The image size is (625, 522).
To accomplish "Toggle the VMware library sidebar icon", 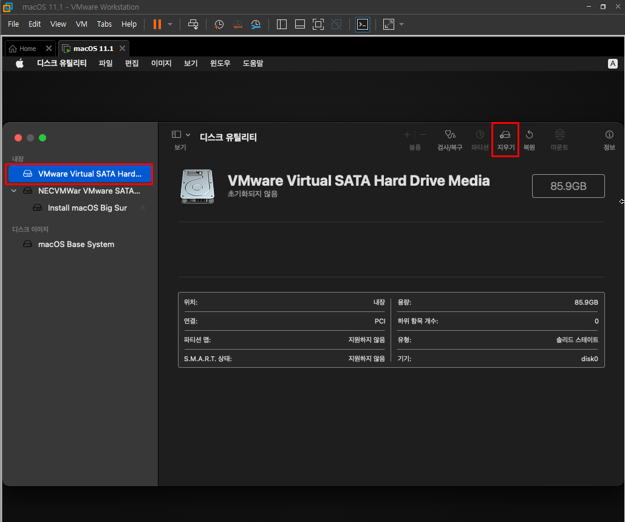I will pyautogui.click(x=282, y=24).
